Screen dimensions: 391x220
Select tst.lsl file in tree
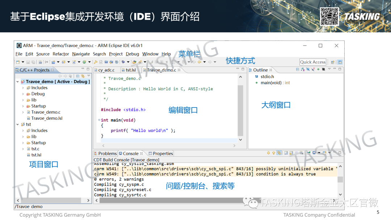36,155
